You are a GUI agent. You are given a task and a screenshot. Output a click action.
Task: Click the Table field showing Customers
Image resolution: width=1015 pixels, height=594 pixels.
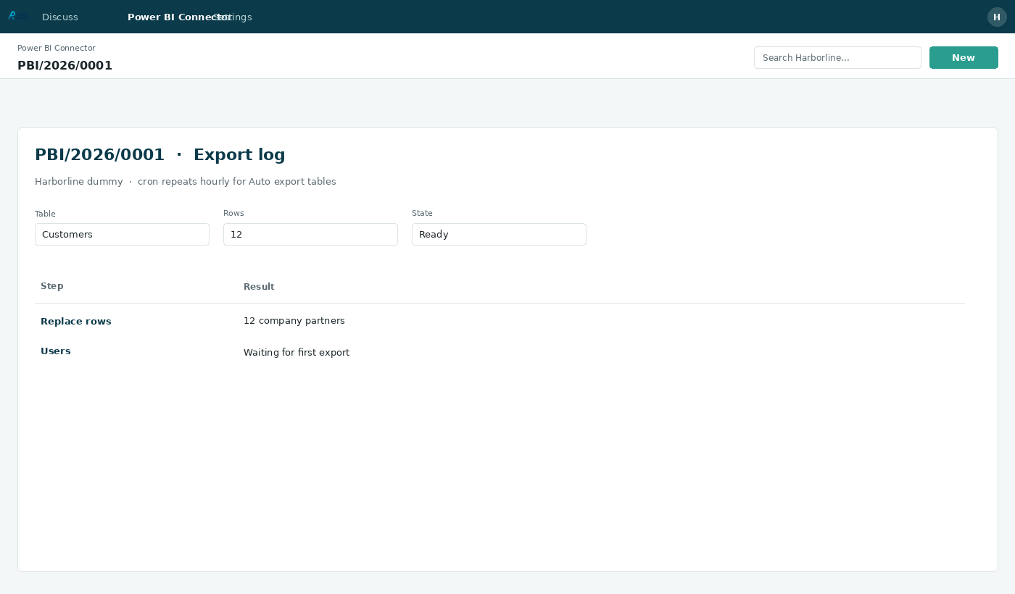[122, 234]
